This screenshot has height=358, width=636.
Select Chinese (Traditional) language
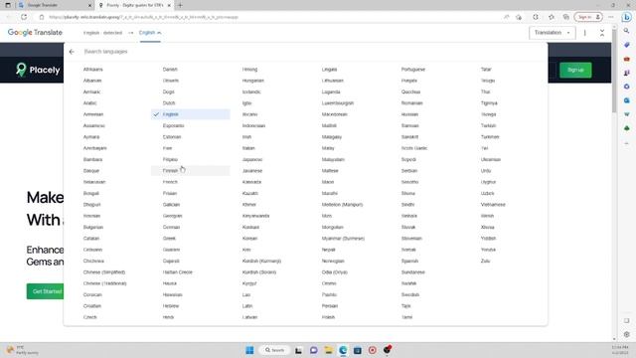(105, 283)
